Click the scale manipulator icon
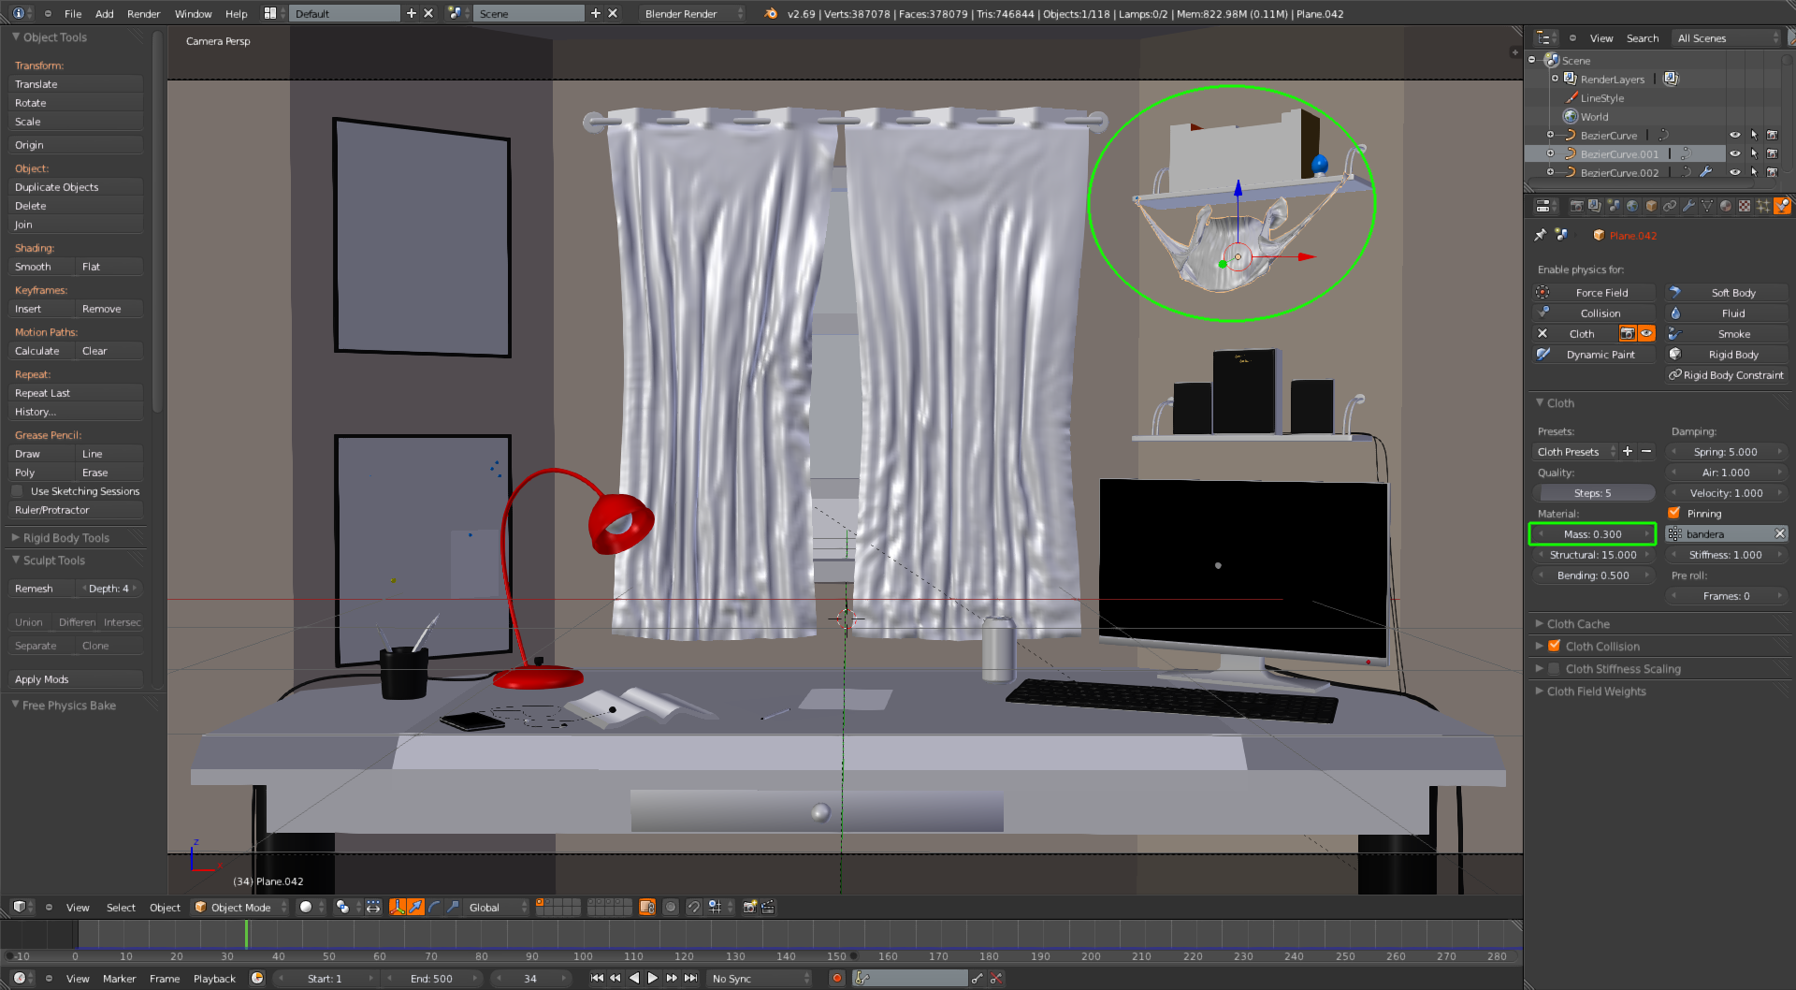1796x990 pixels. [x=453, y=907]
